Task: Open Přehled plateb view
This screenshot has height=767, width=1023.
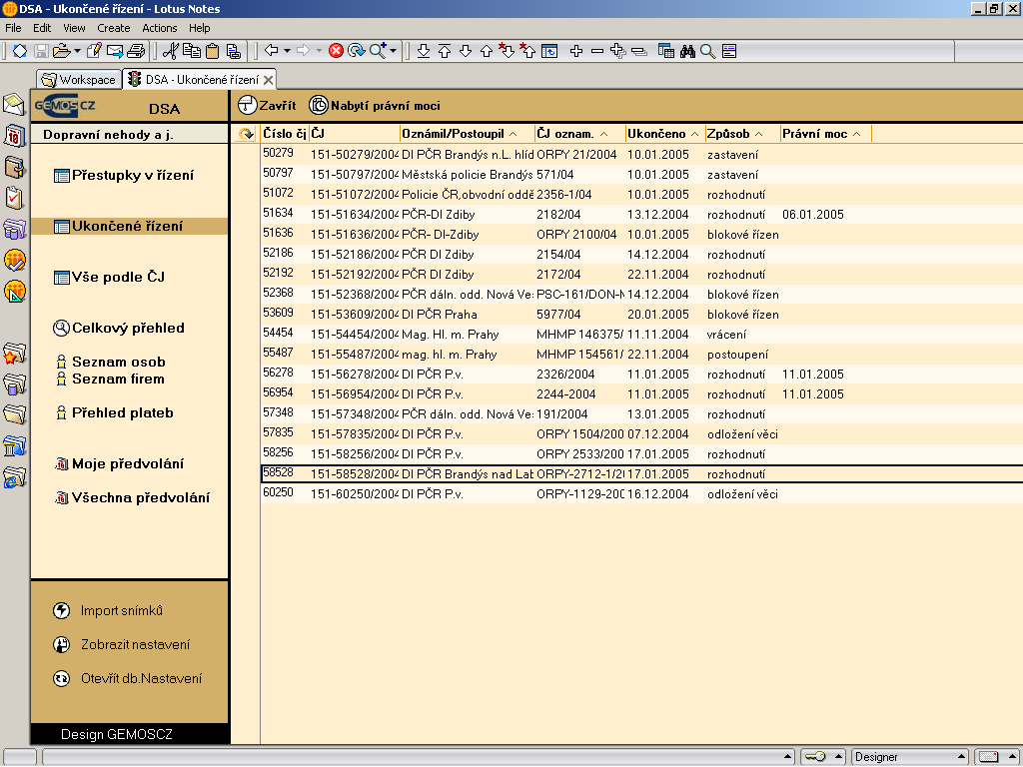Action: [115, 412]
